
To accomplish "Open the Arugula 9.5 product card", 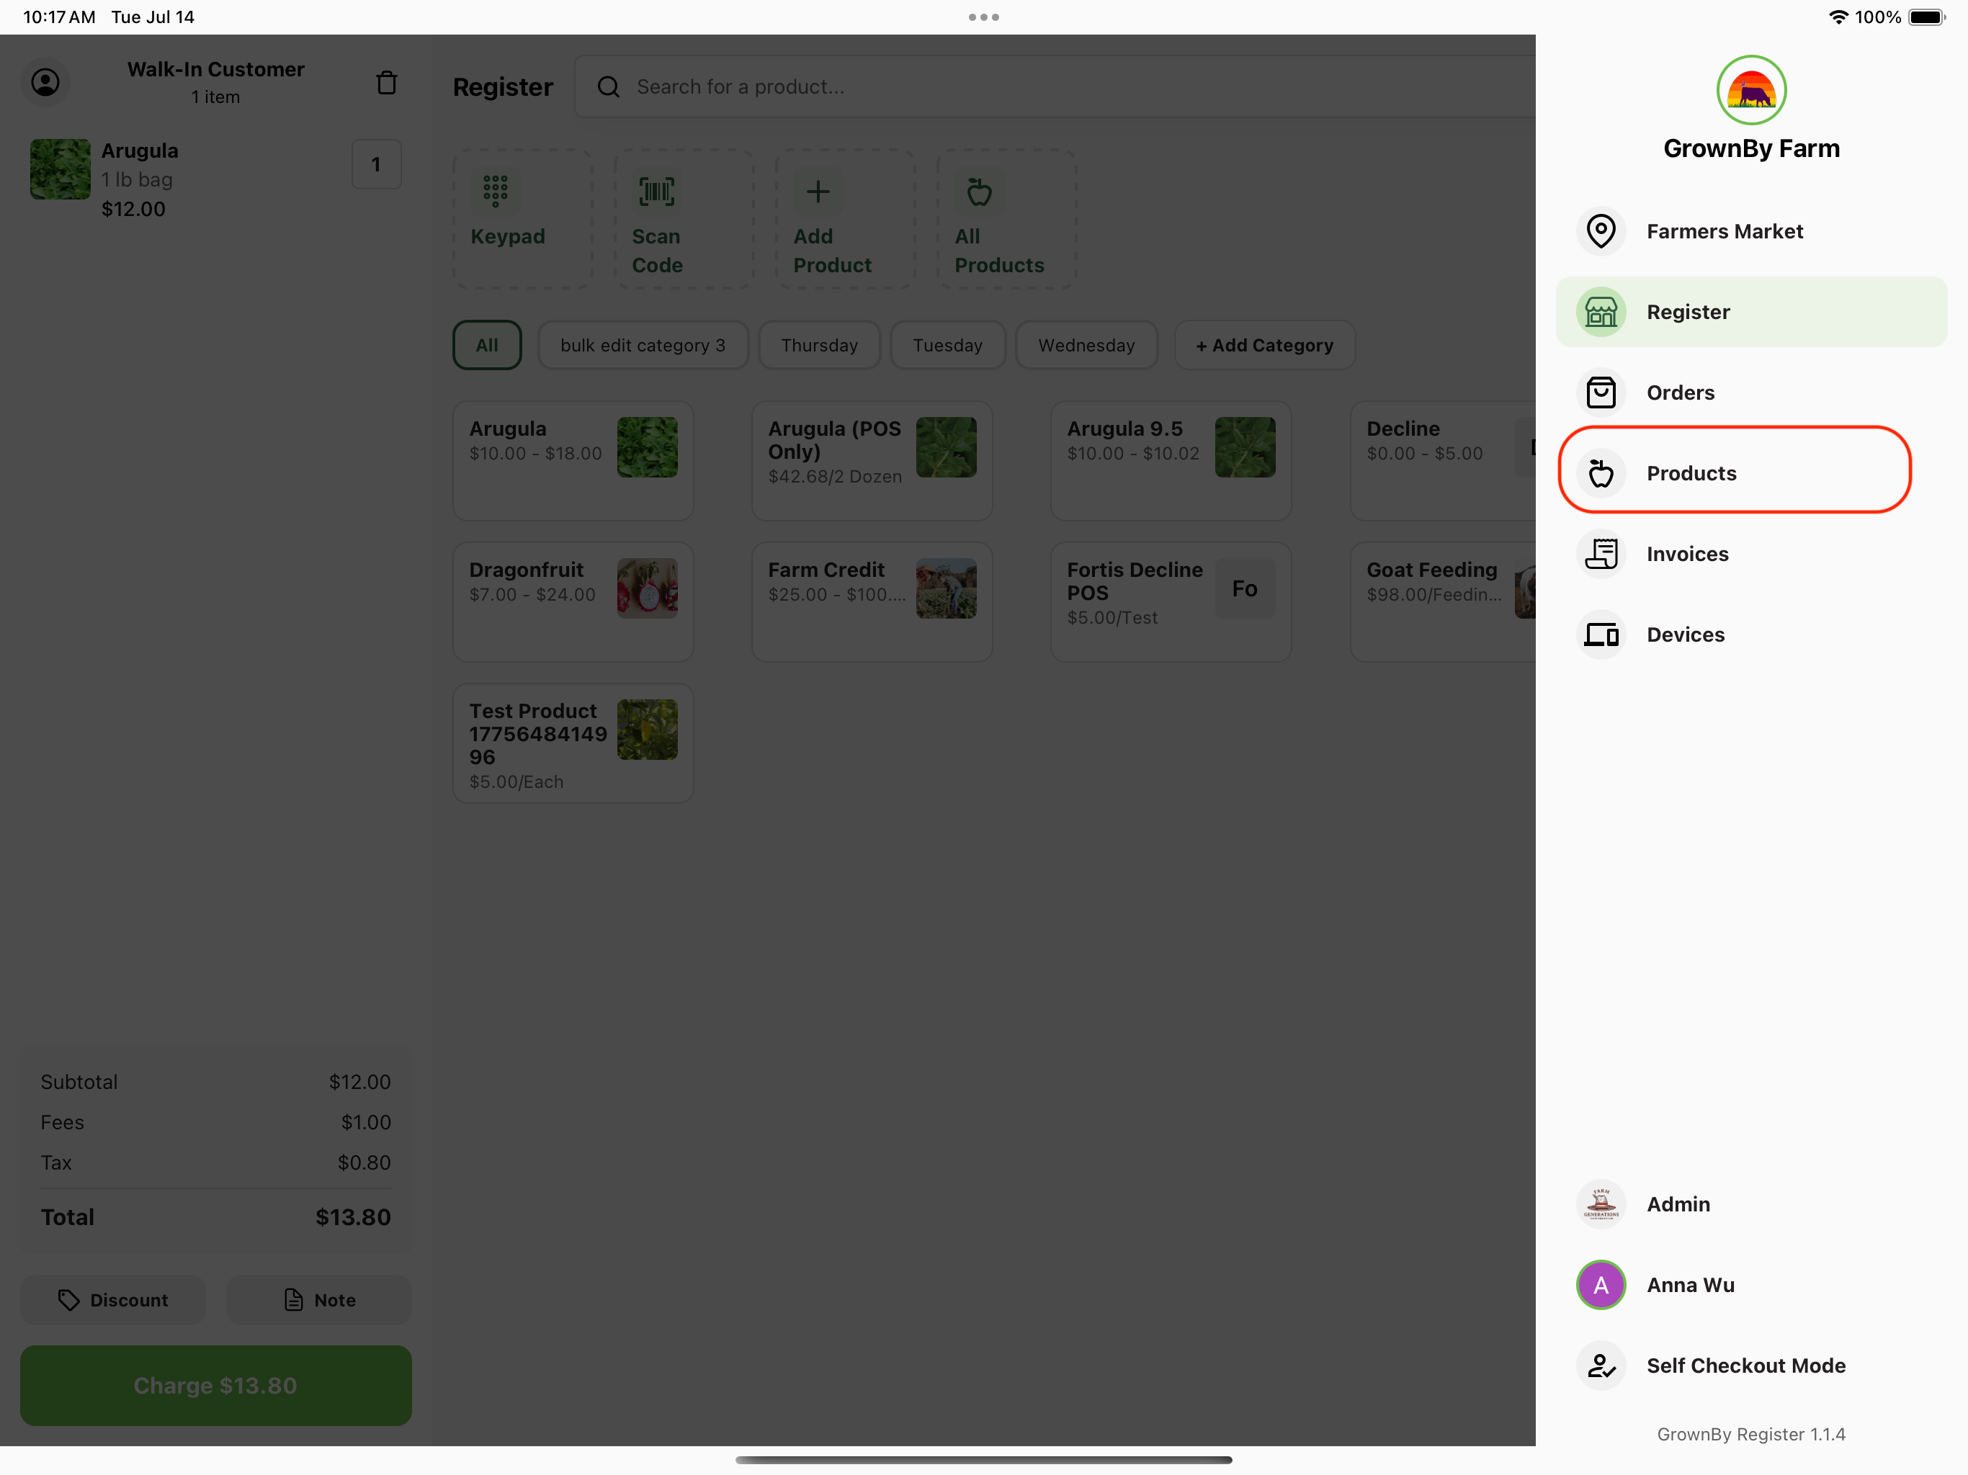I will point(1171,461).
